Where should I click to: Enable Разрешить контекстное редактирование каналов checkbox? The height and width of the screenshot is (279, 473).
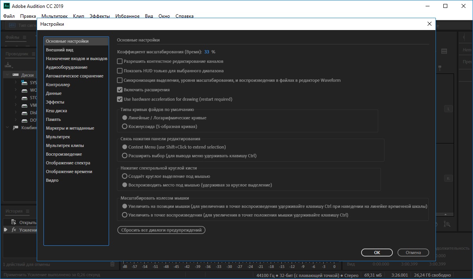pos(120,62)
